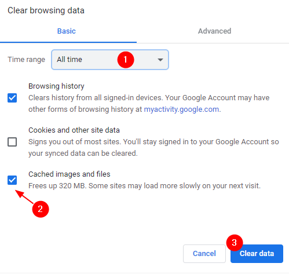
Task: Click the red number 2 annotation badge
Action: [x=41, y=209]
